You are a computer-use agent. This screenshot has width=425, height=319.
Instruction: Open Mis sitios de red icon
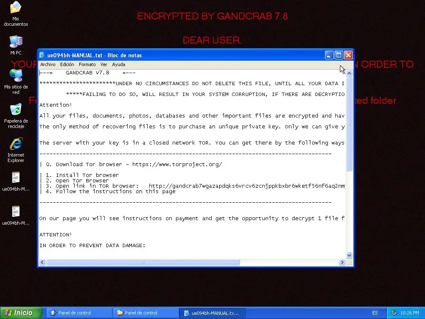(16, 81)
